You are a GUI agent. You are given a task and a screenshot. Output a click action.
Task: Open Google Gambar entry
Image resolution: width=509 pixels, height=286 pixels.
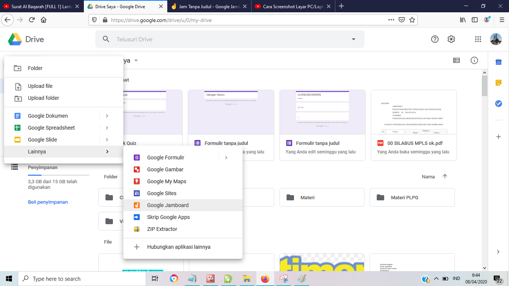[183, 169]
